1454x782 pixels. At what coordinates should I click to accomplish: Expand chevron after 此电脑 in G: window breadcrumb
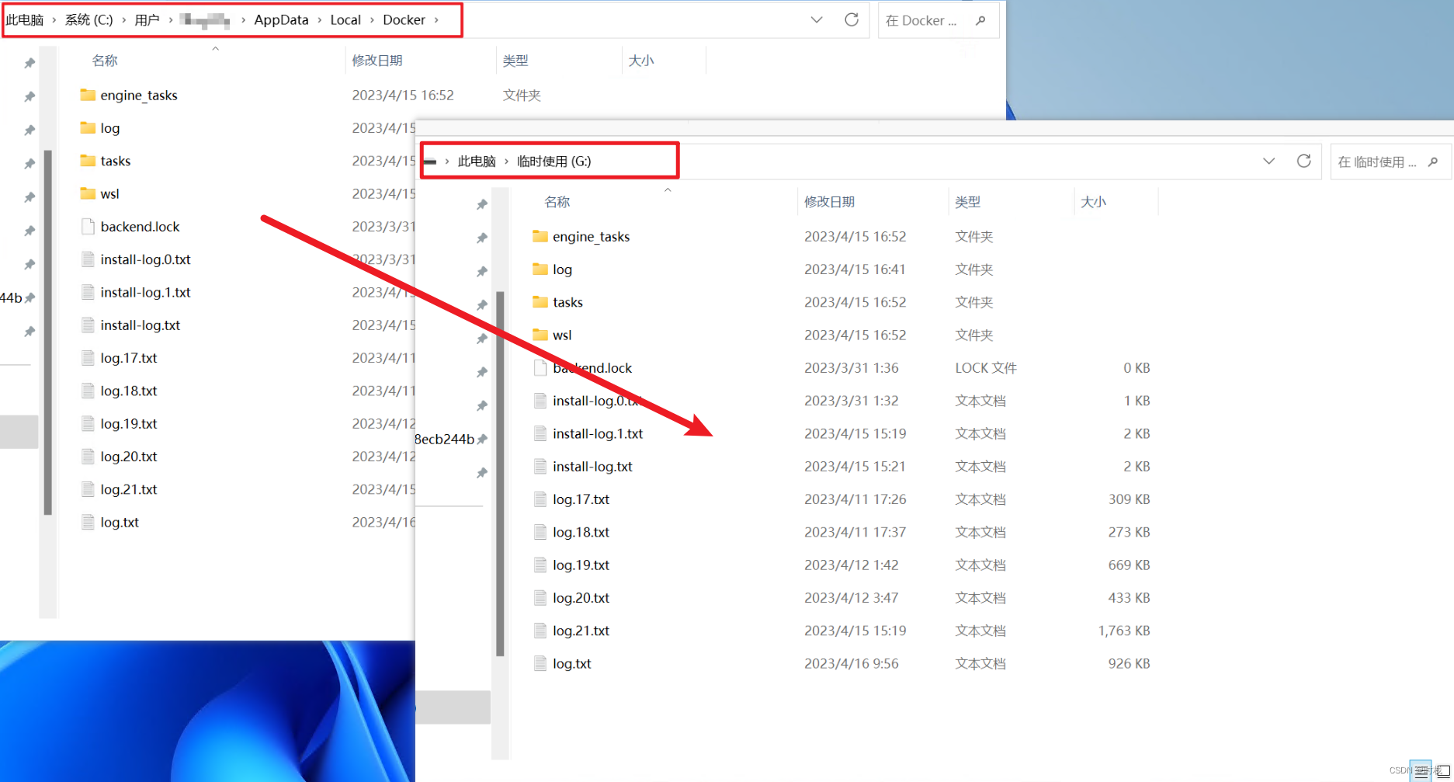pos(507,162)
